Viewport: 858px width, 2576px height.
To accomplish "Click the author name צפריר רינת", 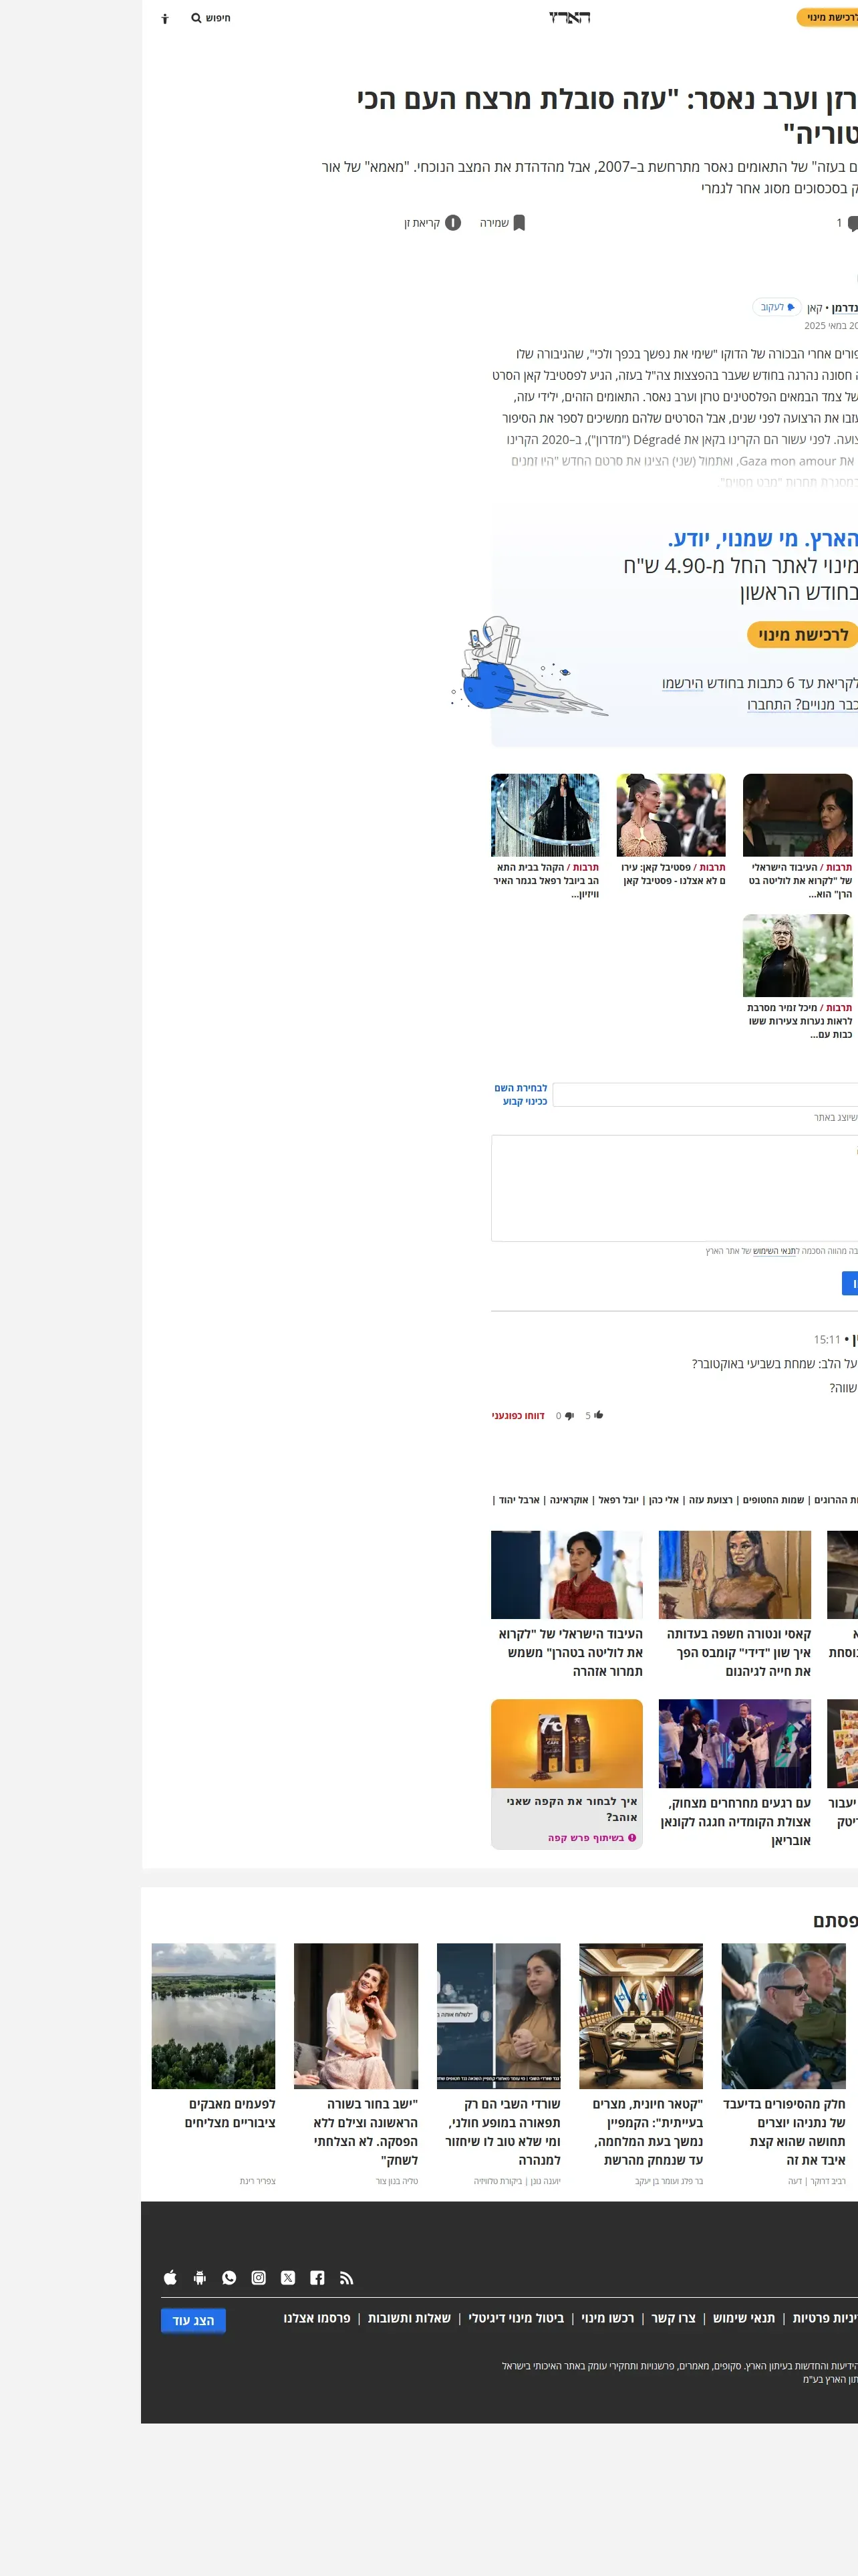I will tap(258, 2181).
